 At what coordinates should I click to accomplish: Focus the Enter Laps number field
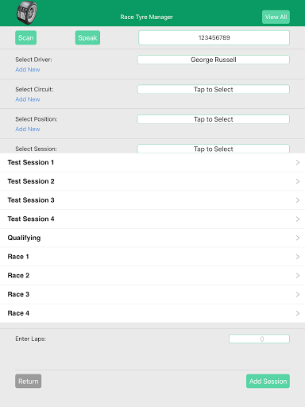pyautogui.click(x=259, y=339)
